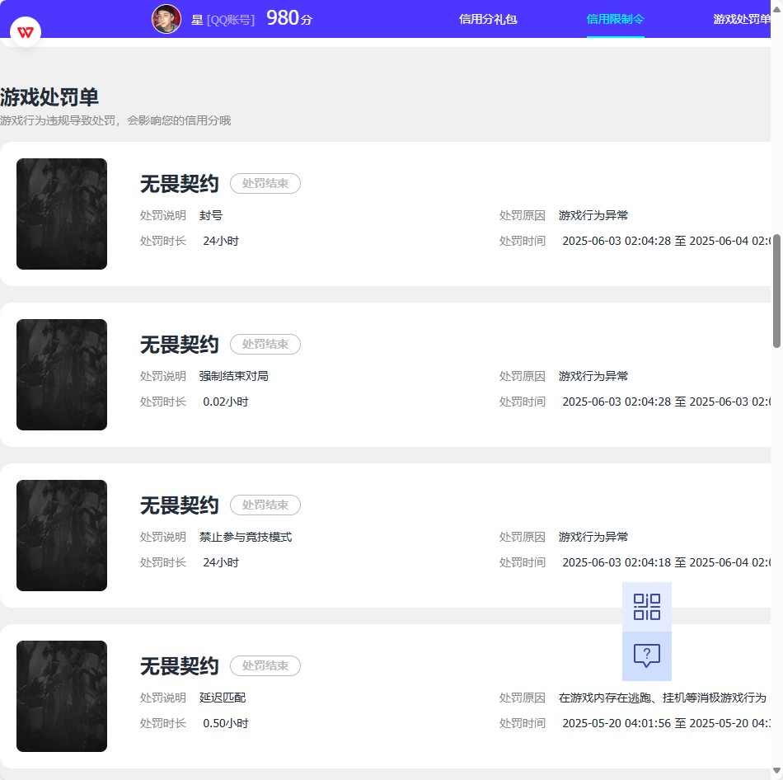
Task: Click the 0.50小时 duration value
Action: click(226, 724)
